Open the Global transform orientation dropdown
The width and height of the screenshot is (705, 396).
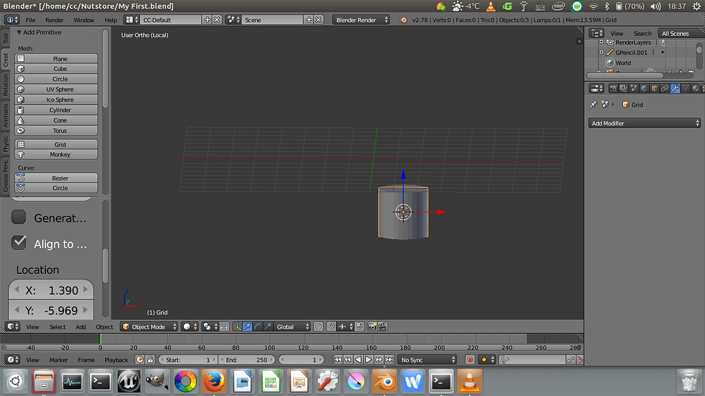click(x=293, y=326)
